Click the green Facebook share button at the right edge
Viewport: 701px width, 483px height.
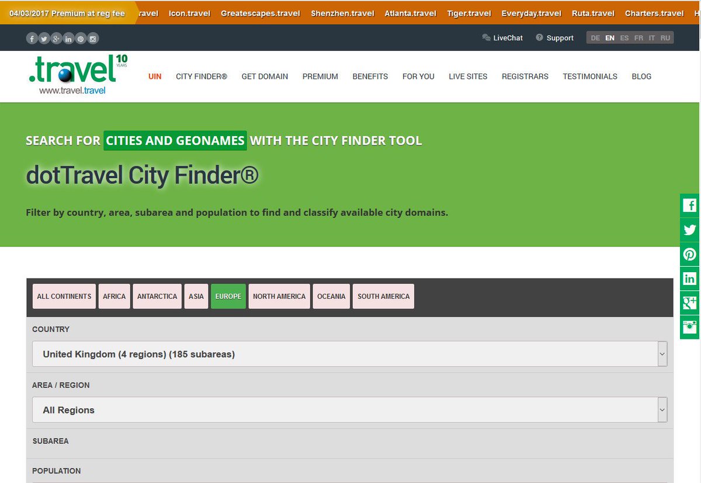point(690,206)
